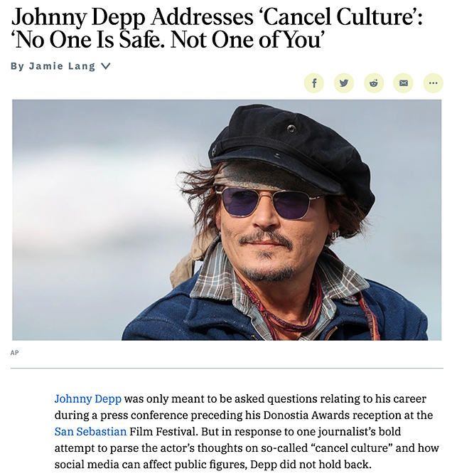Follow the San Sebastian link

pos(90,431)
